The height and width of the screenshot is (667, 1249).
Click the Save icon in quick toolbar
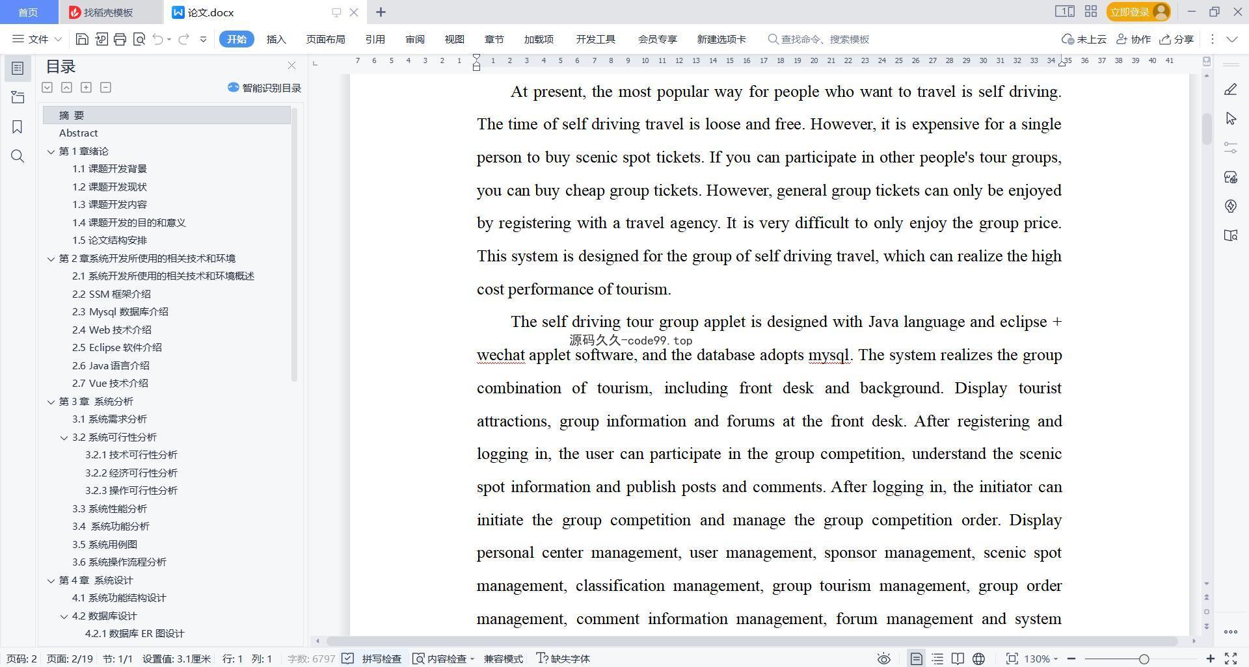point(82,39)
